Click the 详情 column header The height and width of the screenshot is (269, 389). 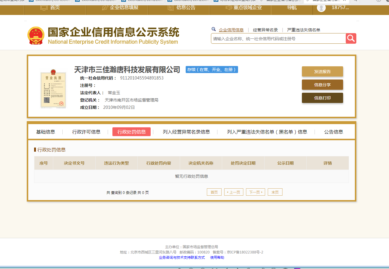point(328,163)
